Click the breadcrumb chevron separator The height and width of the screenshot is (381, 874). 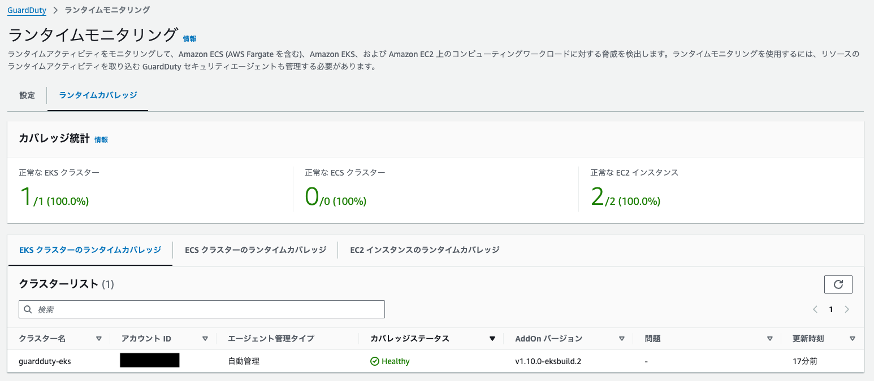(x=55, y=10)
